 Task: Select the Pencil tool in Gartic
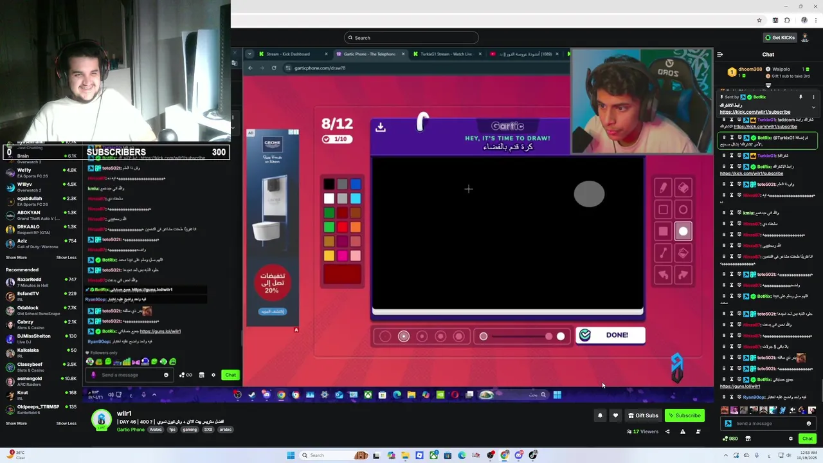[x=663, y=188]
